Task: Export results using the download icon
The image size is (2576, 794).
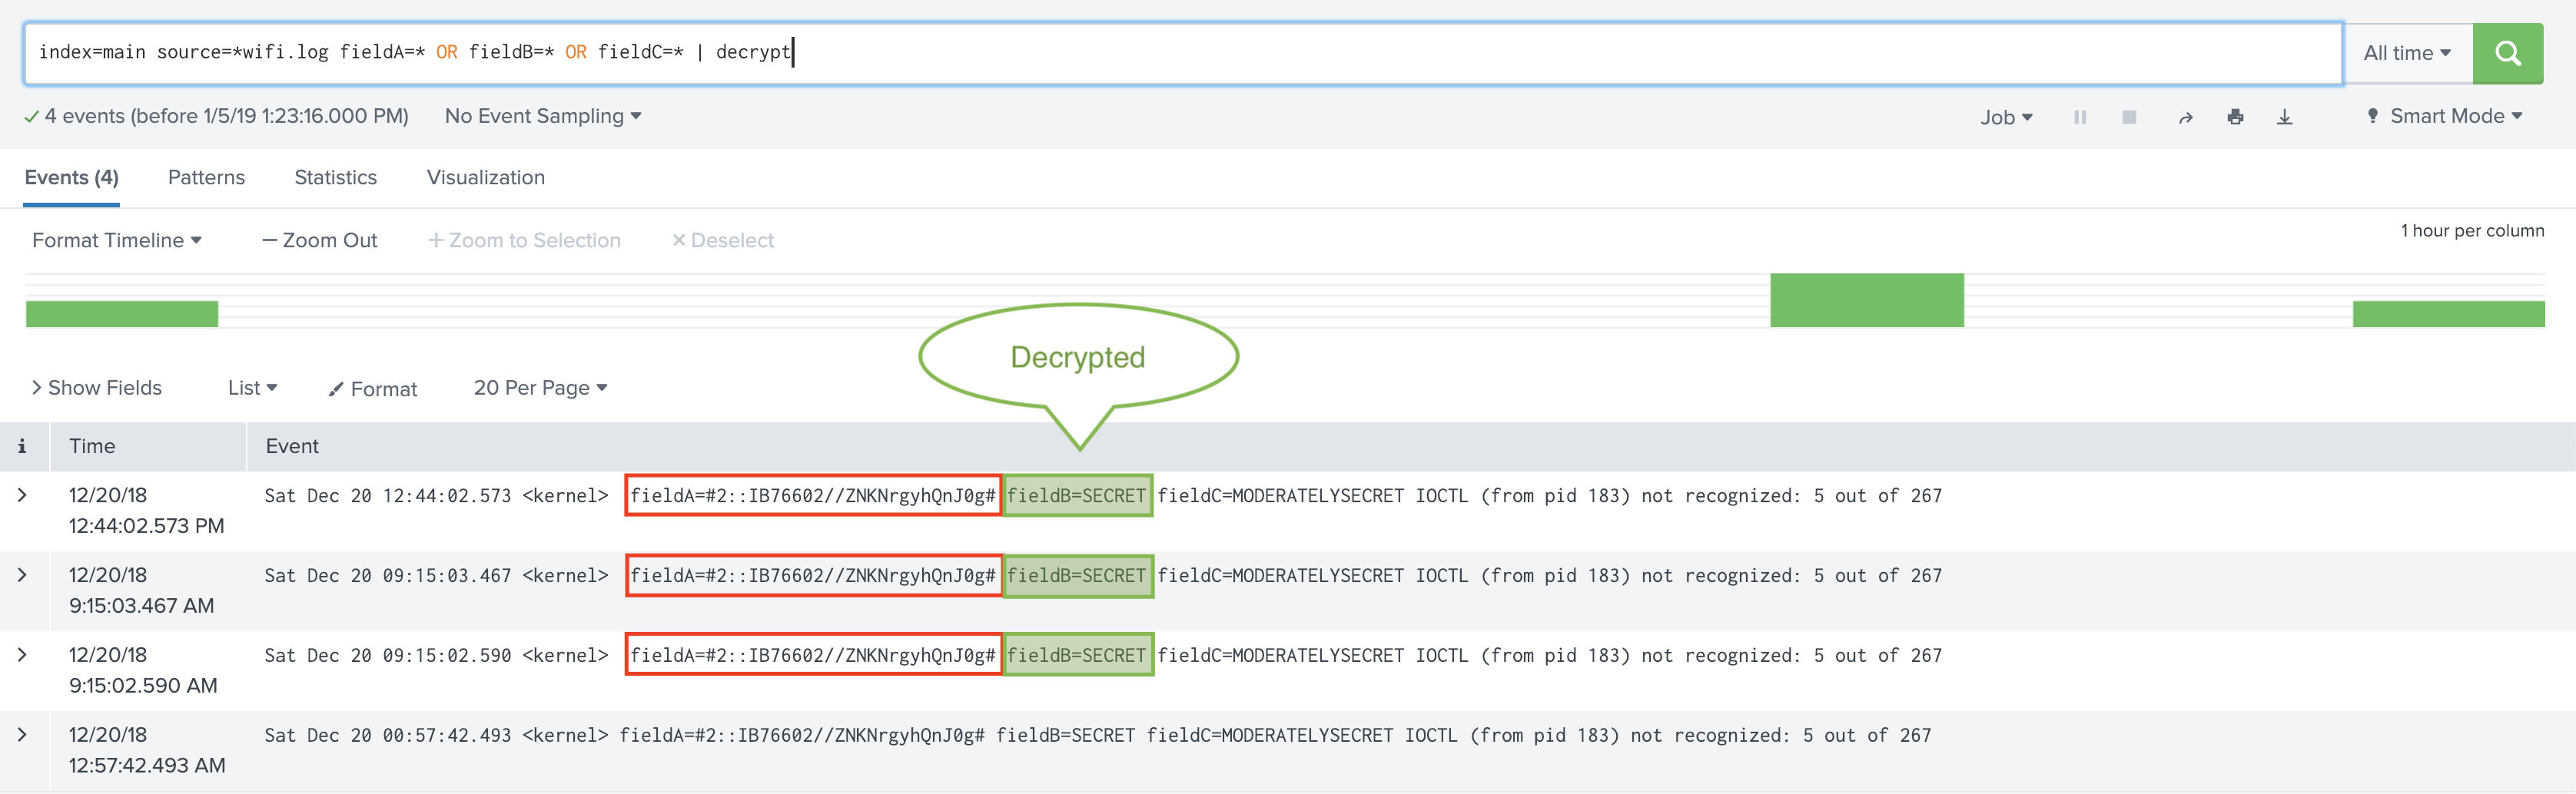Action: [2286, 116]
